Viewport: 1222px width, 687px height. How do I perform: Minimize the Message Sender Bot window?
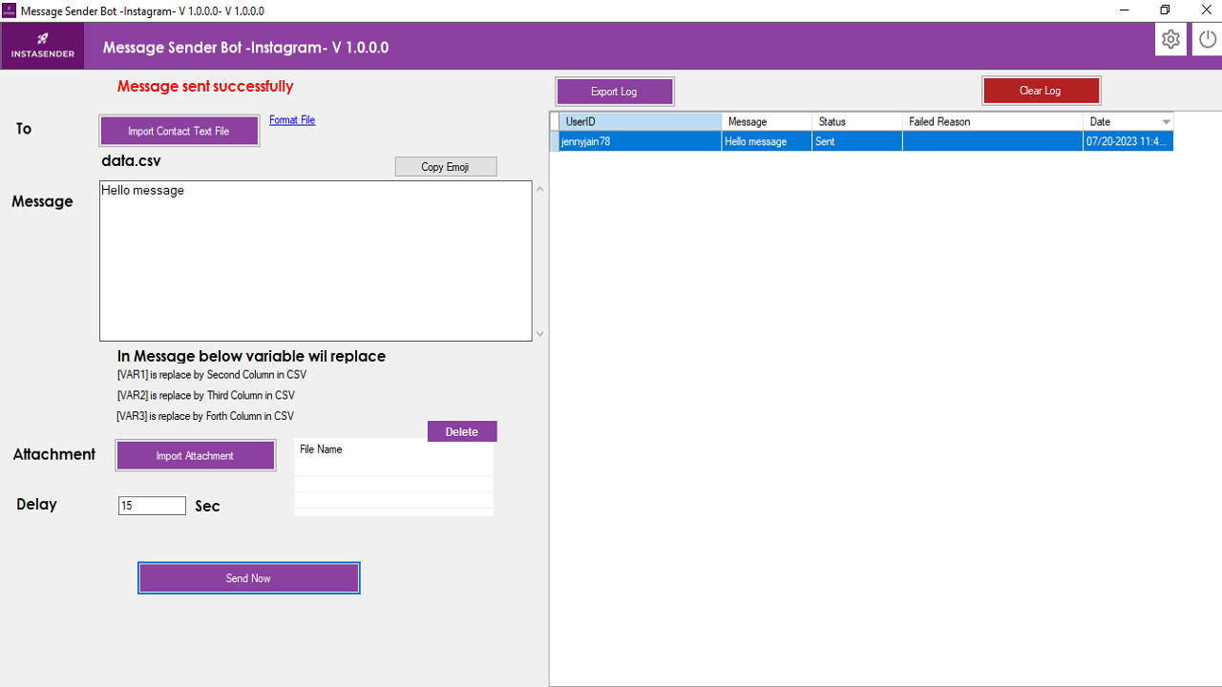coord(1122,10)
